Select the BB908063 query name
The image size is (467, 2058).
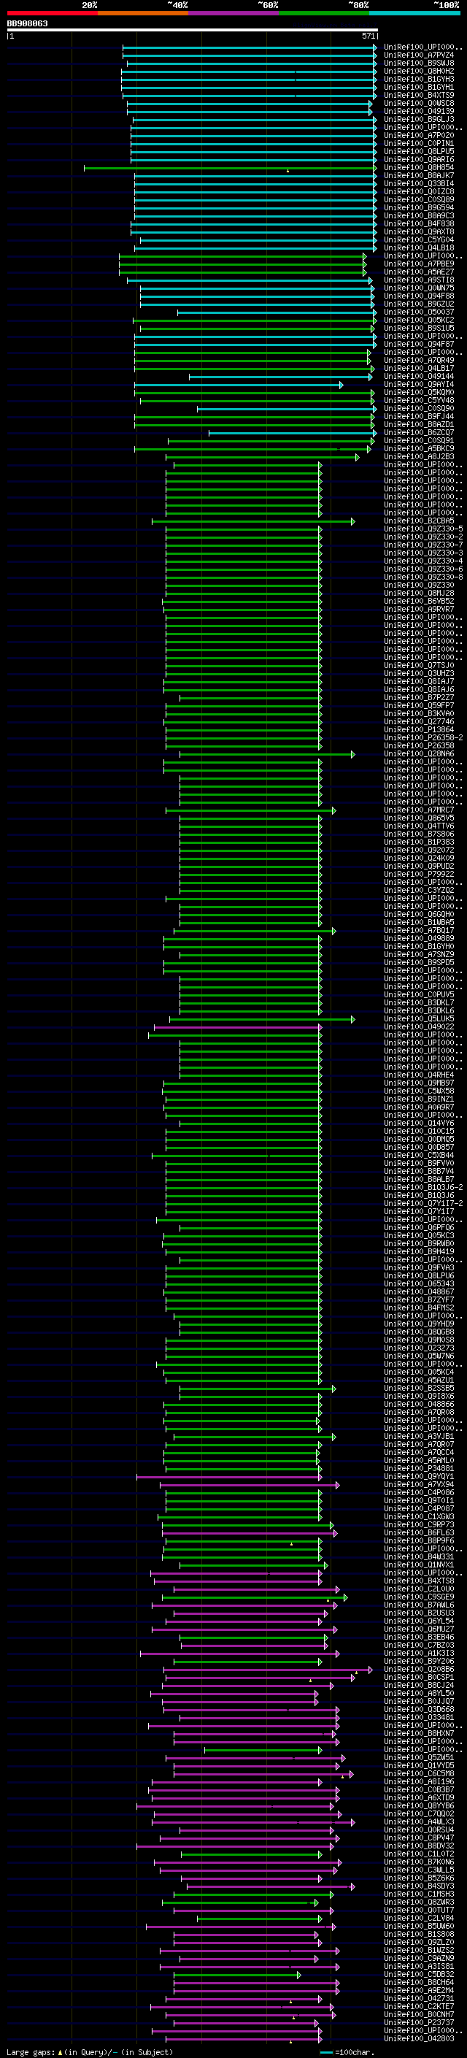click(x=27, y=24)
